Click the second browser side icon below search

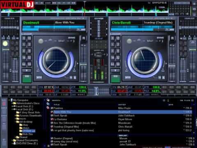(x=48, y=104)
